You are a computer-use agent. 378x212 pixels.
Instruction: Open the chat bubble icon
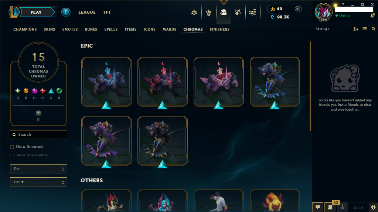pyautogui.click(x=318, y=207)
